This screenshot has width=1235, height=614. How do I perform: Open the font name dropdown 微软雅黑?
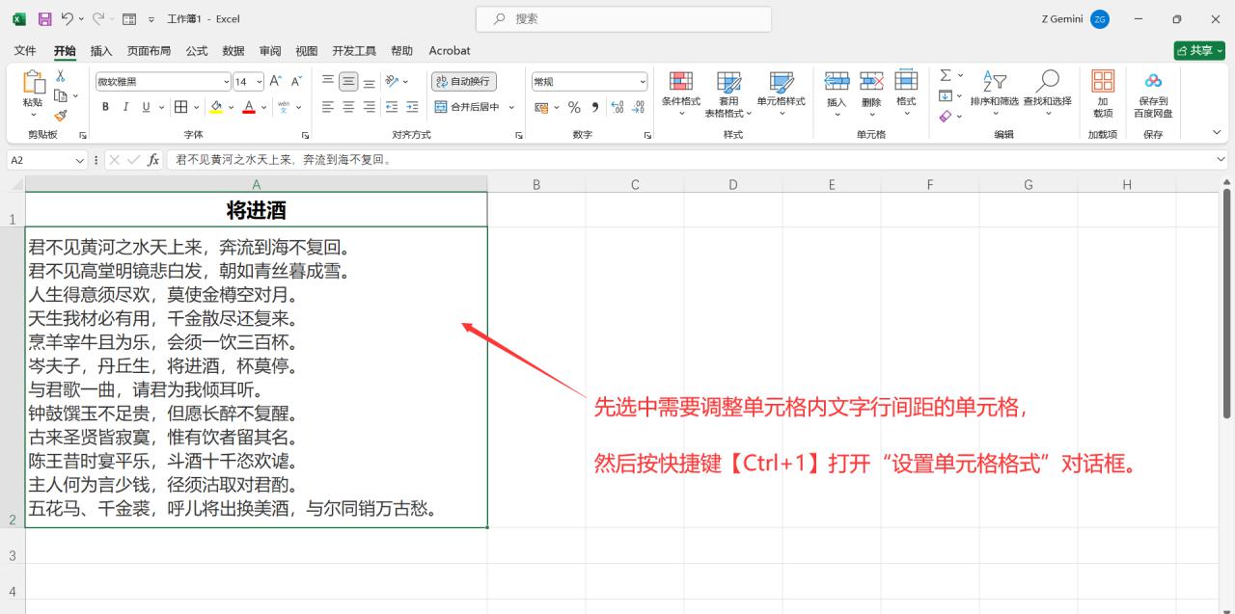click(x=227, y=82)
